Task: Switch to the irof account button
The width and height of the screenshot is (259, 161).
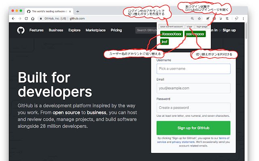Action: [165, 42]
